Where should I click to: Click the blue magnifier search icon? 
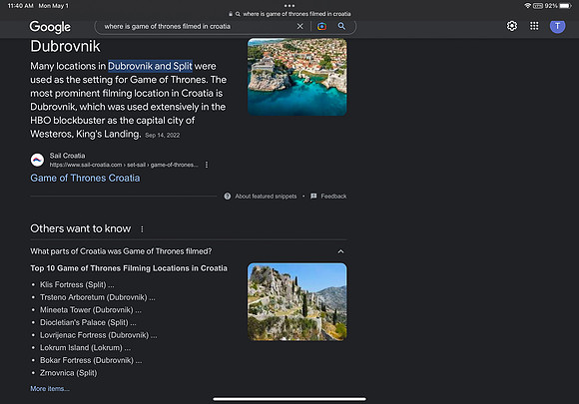click(x=342, y=26)
